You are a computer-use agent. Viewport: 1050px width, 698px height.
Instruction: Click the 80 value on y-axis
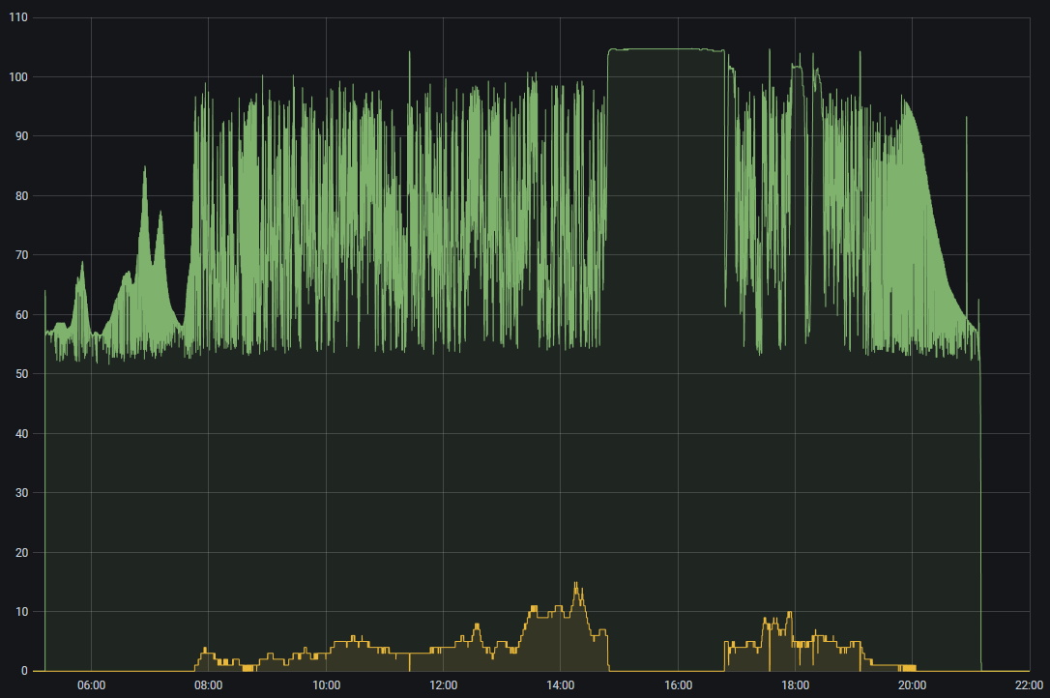pos(20,196)
